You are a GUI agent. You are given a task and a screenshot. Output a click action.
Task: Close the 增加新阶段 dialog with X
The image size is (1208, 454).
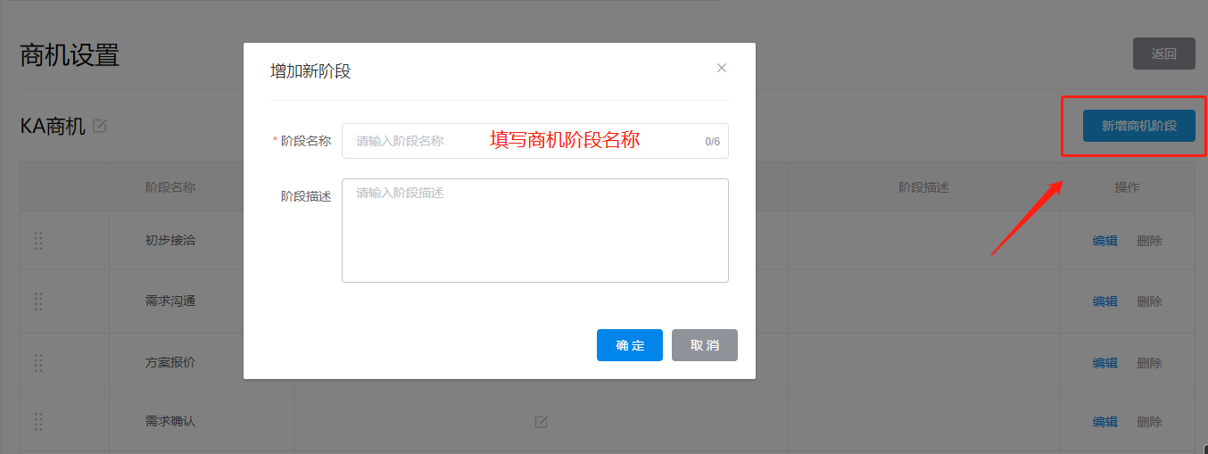[x=722, y=68]
